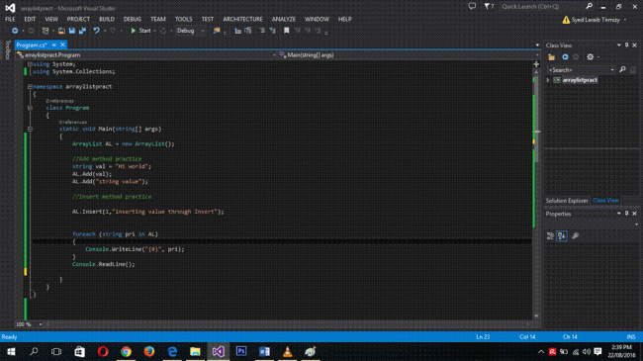This screenshot has height=361, width=643.
Task: Toggle auto-hide pin on Class View panel
Action: pos(626,45)
